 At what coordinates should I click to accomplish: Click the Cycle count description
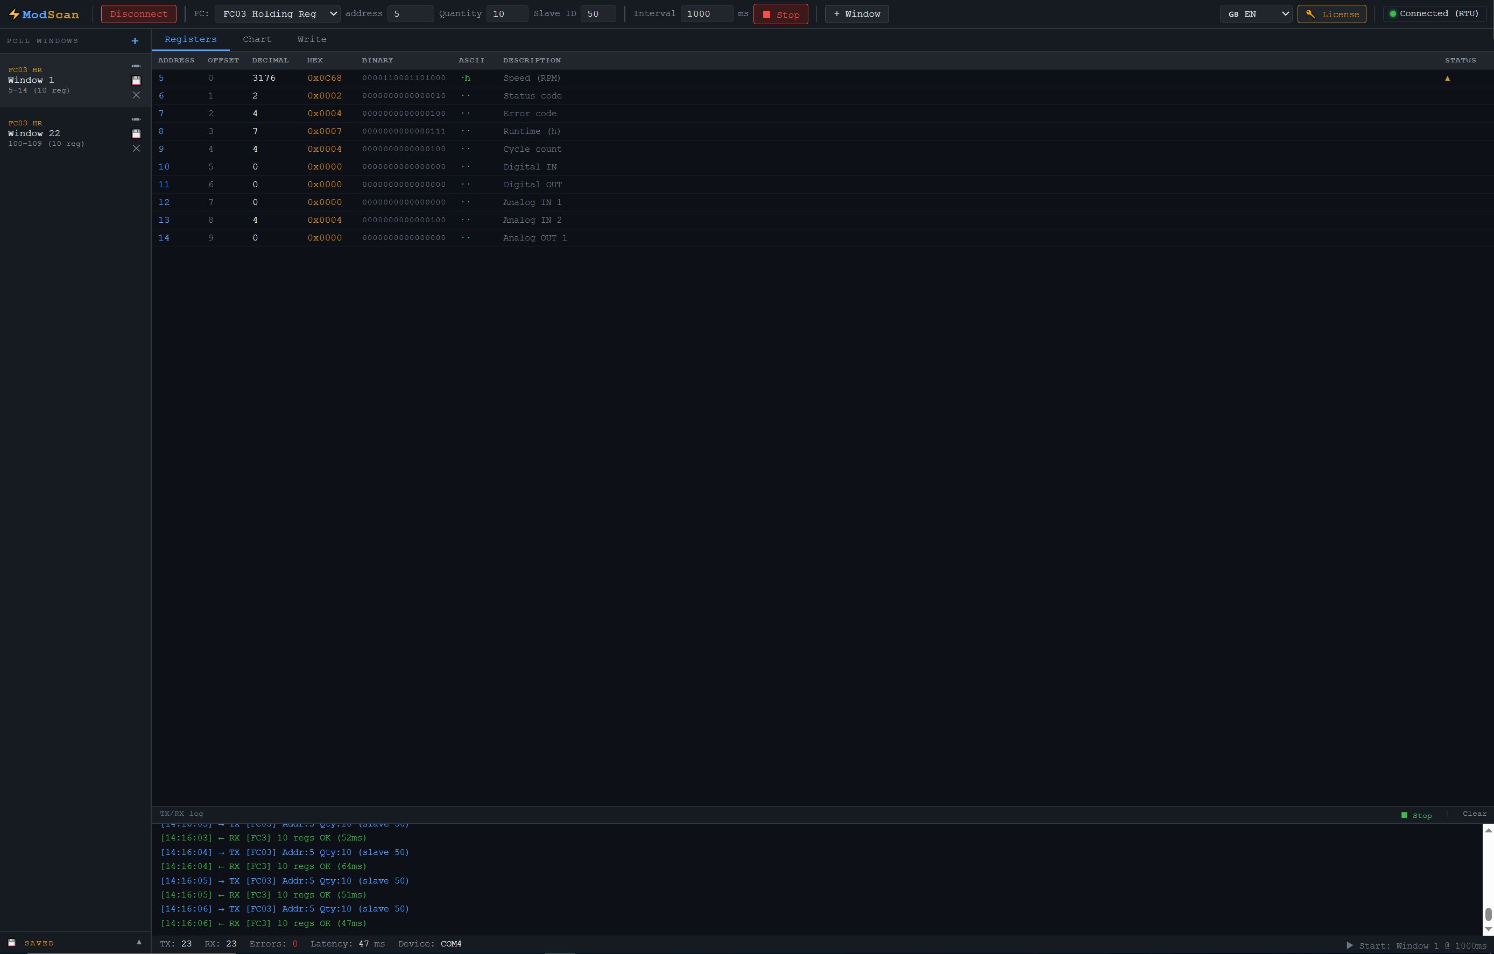coord(532,150)
